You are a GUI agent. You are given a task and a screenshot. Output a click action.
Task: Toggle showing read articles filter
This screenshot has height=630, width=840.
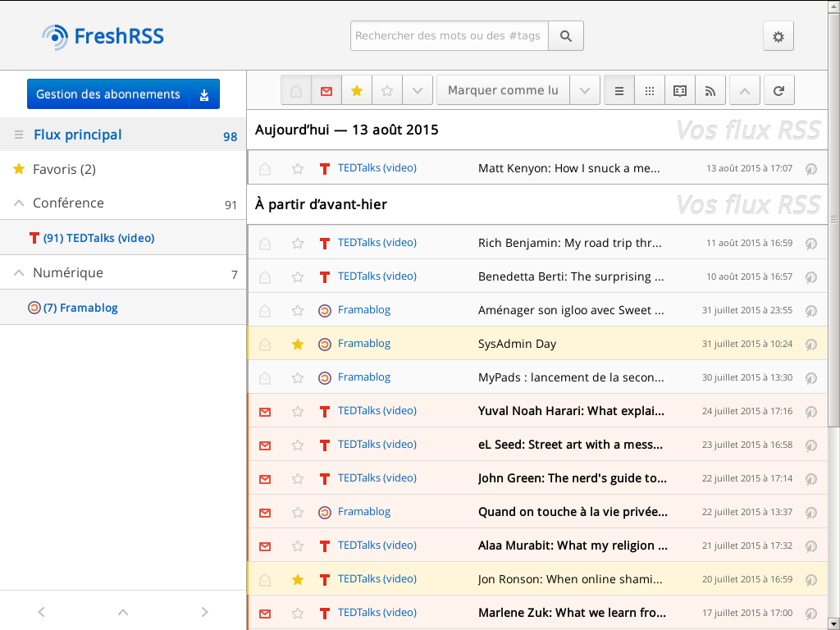(x=296, y=90)
